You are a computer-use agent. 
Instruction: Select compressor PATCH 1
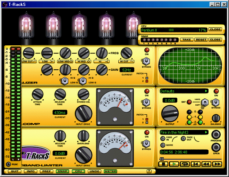[147, 119]
